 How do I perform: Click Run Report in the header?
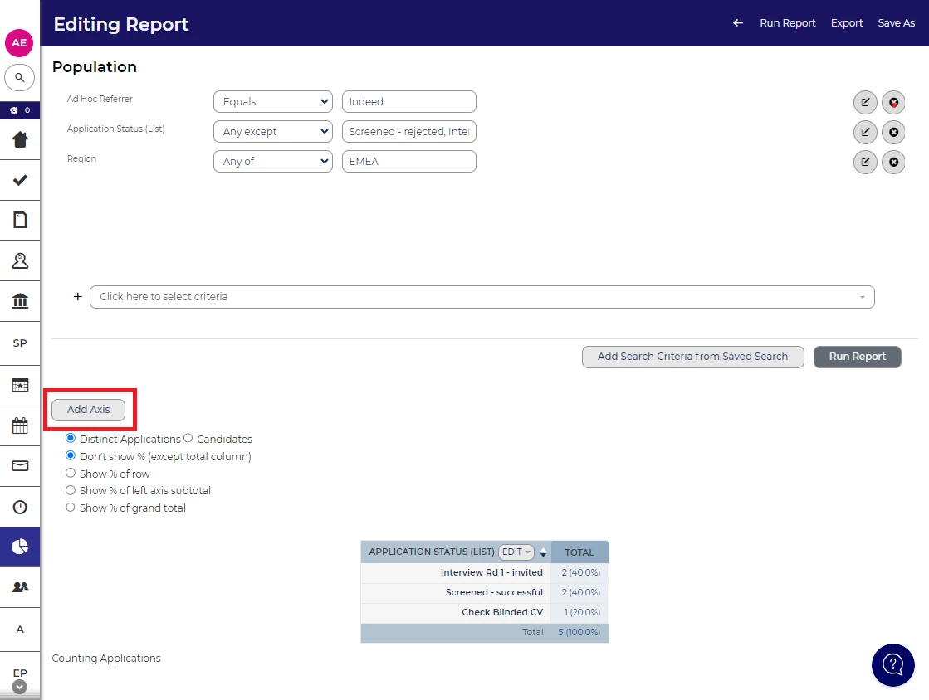(x=787, y=23)
